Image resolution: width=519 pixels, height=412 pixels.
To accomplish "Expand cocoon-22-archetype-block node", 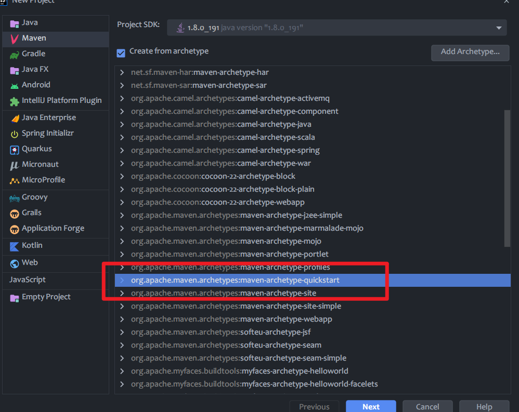I will click(x=122, y=176).
